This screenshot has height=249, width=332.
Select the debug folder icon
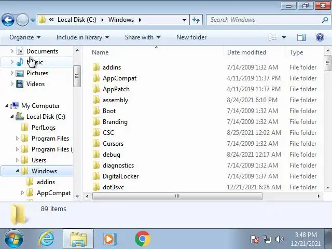tap(96, 155)
